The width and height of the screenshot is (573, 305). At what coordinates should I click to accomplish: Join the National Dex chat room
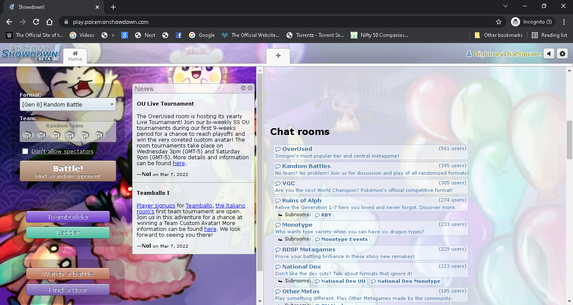(371, 270)
